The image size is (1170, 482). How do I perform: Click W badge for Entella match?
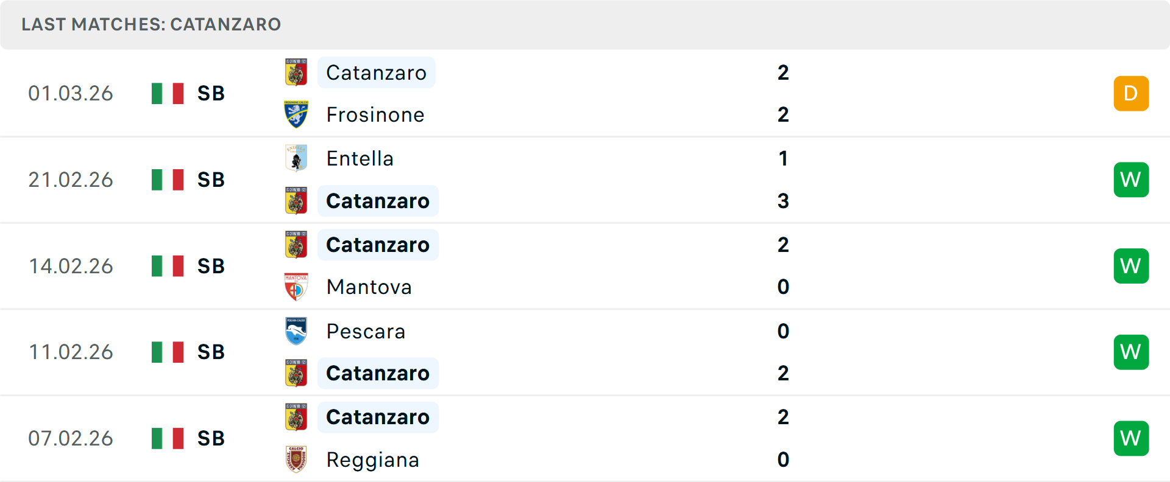click(x=1130, y=180)
